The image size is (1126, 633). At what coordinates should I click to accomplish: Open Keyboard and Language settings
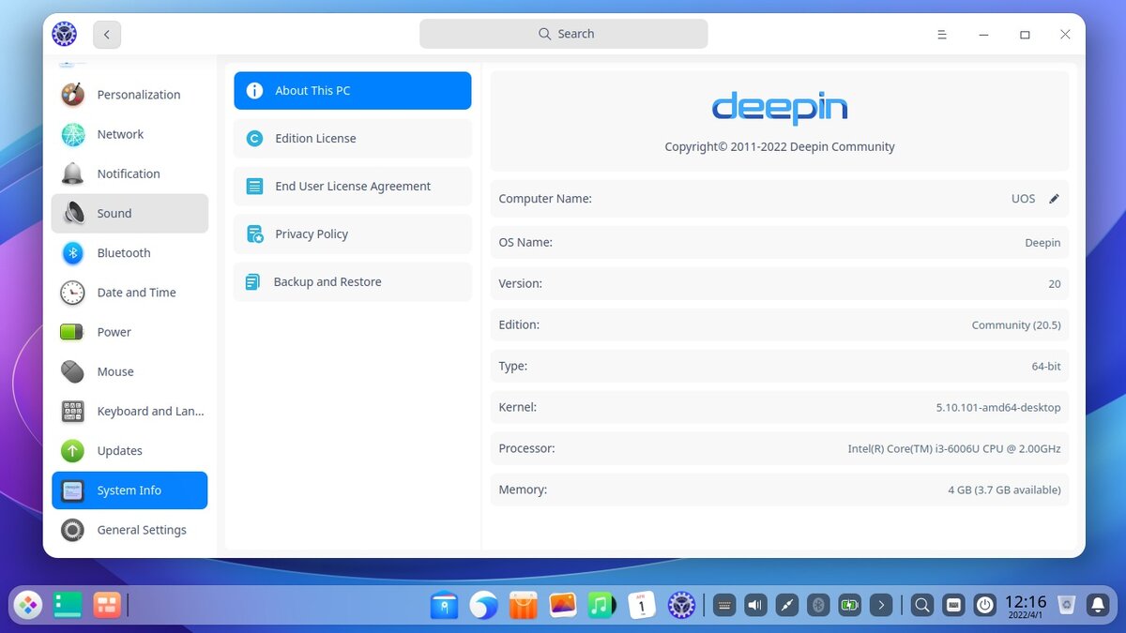(x=129, y=411)
